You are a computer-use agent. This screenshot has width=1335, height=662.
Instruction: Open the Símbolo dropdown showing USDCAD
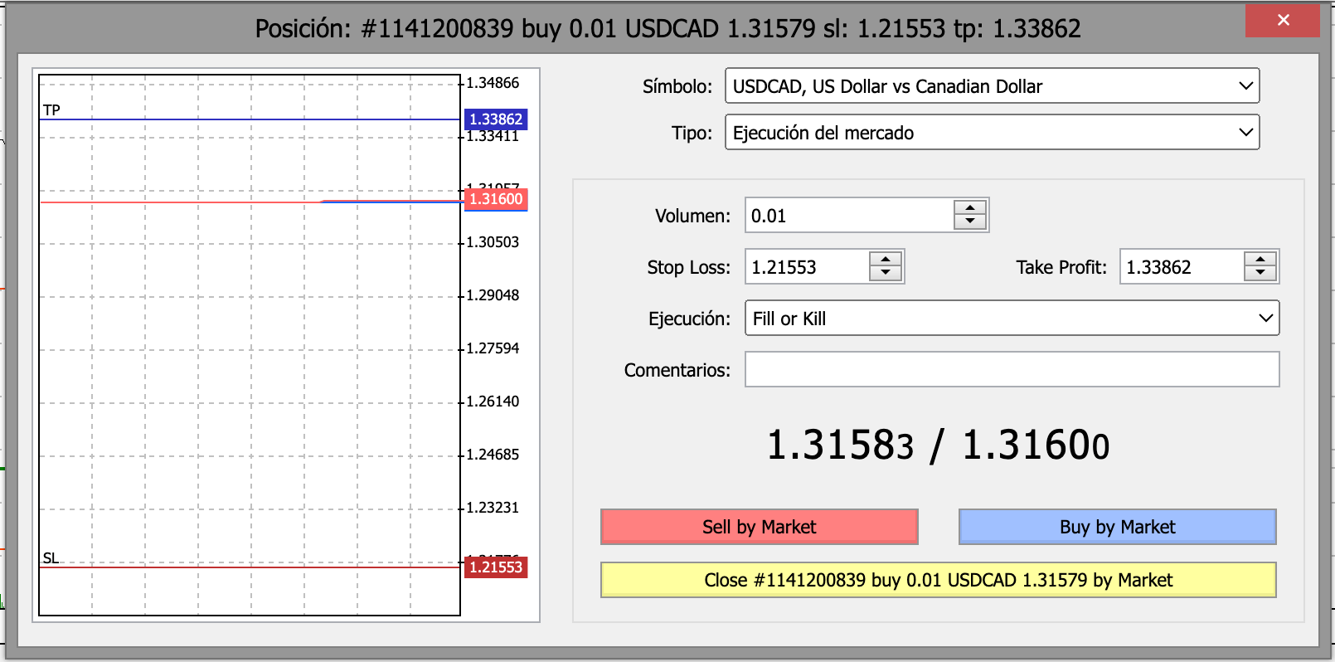[992, 86]
